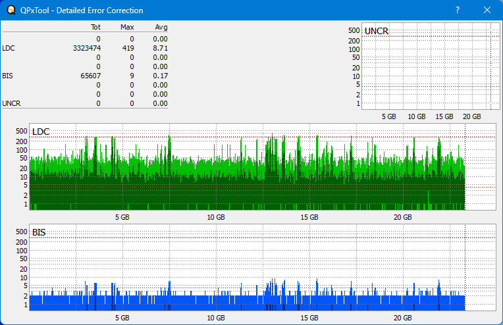503x325 pixels.
Task: Select the Max column header
Action: 128,27
